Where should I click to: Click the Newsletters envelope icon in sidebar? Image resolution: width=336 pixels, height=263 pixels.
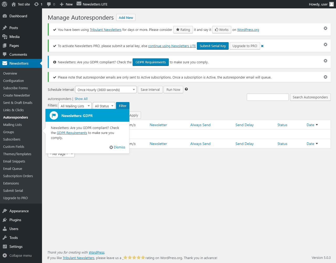5,63
